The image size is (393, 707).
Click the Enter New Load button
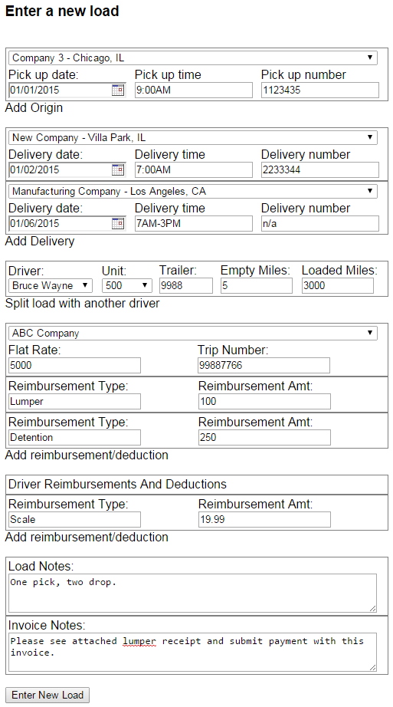click(x=47, y=695)
